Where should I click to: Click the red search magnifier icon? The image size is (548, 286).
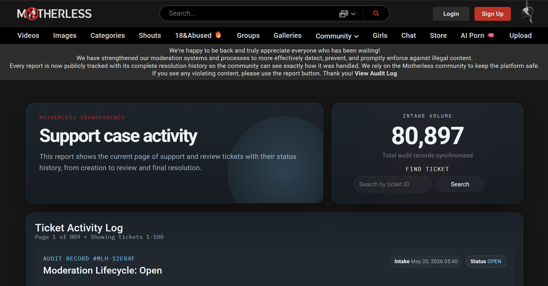click(x=376, y=13)
